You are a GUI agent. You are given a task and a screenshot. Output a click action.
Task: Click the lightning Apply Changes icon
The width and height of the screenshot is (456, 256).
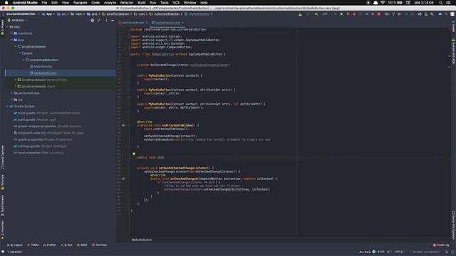[348, 14]
